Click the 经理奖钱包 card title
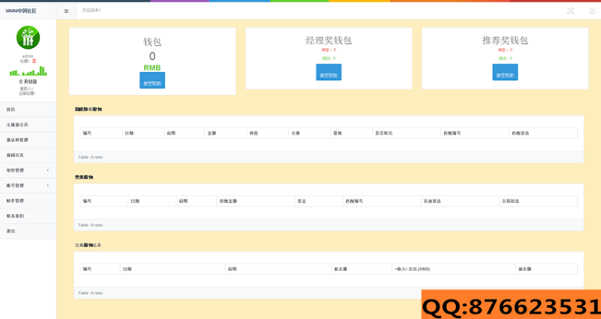Screen dimensions: 601x319 pyautogui.click(x=329, y=40)
